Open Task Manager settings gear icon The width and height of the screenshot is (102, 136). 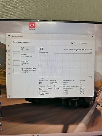coord(9,96)
